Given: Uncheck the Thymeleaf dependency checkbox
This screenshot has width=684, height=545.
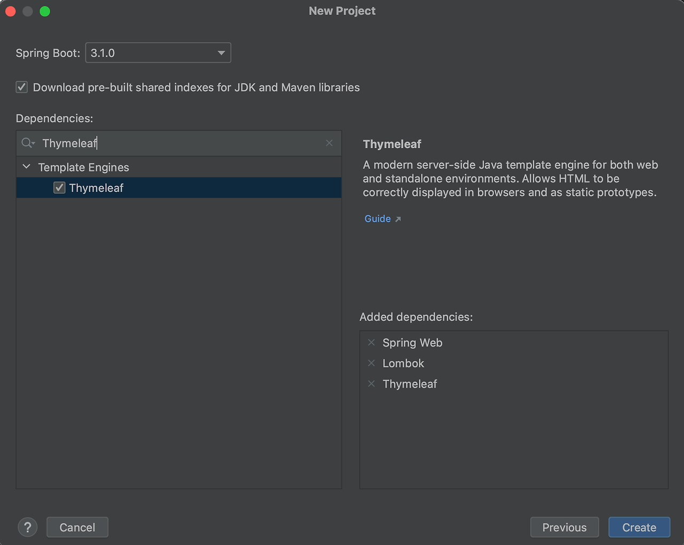Looking at the screenshot, I should [59, 188].
